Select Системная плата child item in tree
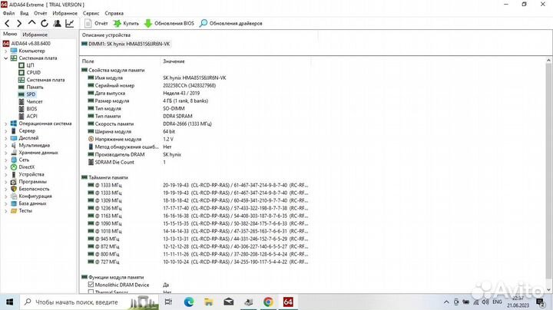 [x=41, y=80]
